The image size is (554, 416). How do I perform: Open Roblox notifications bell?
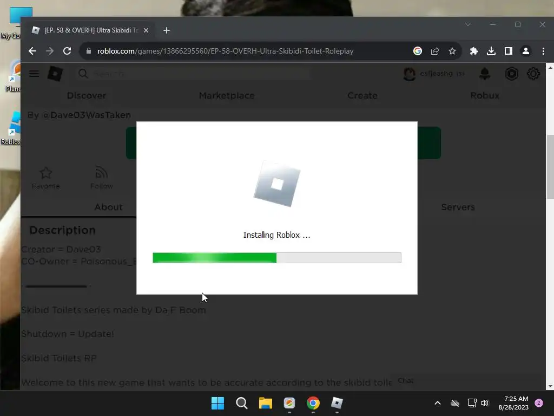pyautogui.click(x=485, y=74)
